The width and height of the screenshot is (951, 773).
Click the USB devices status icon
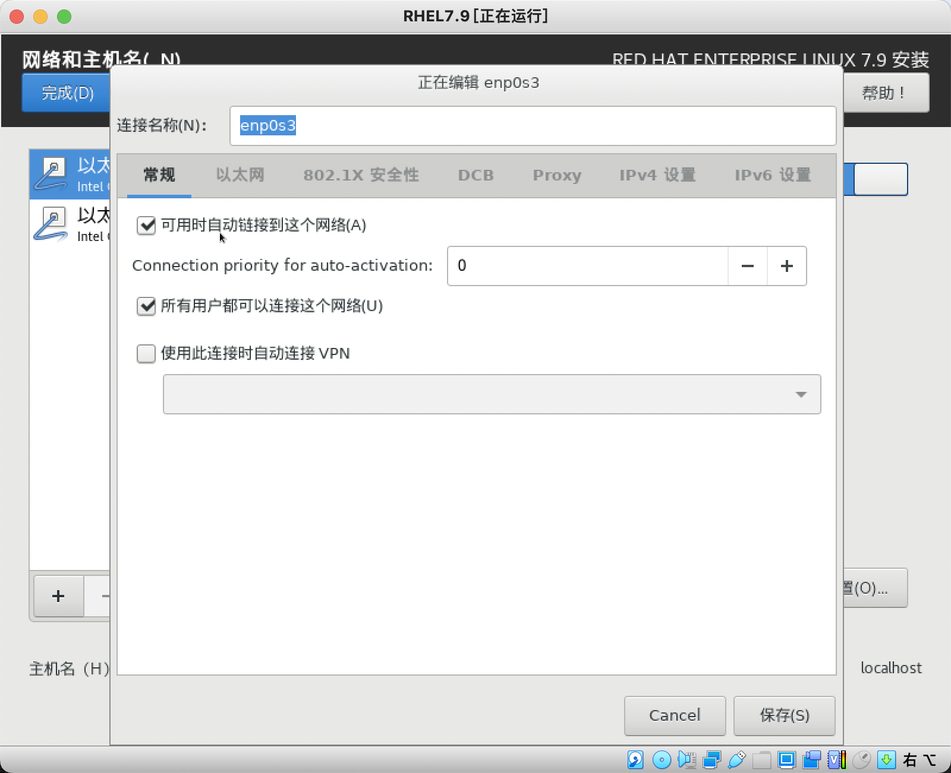[x=736, y=759]
